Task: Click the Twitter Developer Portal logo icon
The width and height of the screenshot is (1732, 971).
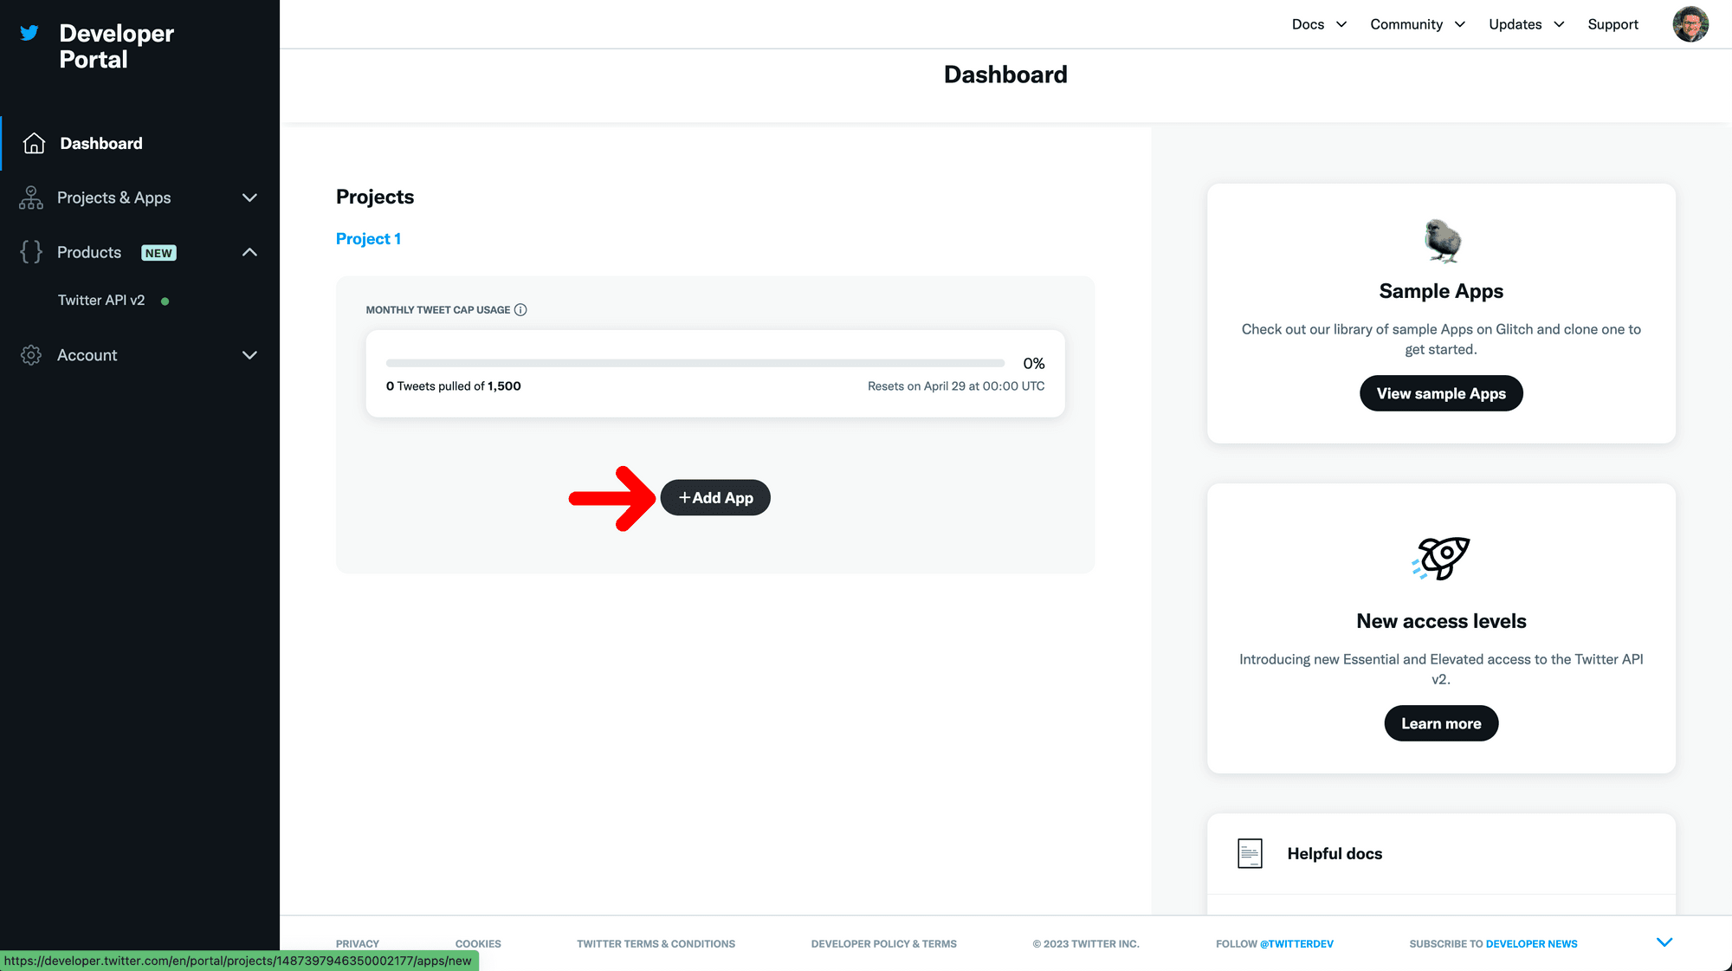Action: (29, 33)
